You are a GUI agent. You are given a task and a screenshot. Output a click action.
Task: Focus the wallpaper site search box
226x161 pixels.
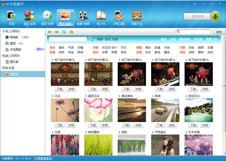[68, 39]
